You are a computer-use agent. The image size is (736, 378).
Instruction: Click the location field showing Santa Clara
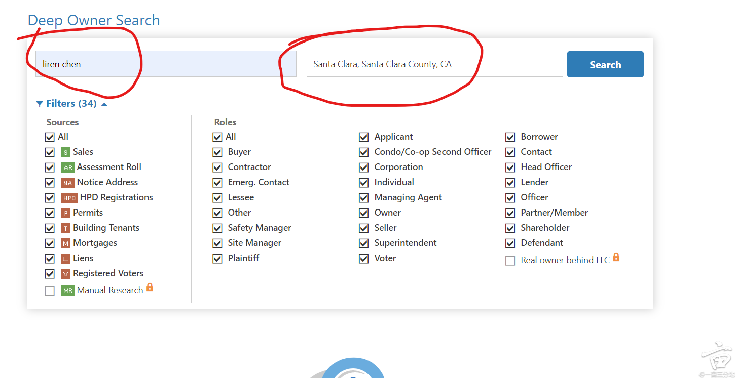(435, 64)
